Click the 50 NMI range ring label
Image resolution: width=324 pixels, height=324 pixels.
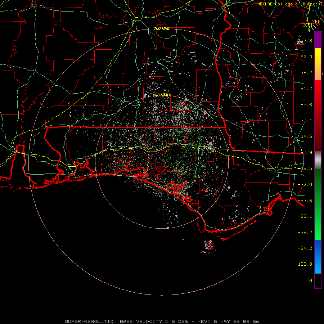[x=162, y=95]
